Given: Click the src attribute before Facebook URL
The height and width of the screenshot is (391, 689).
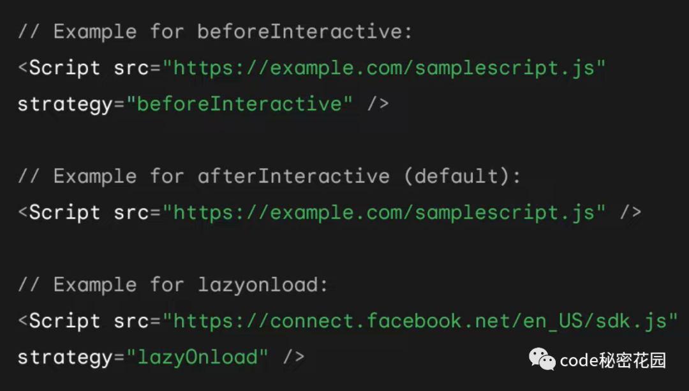Looking at the screenshot, I should [131, 321].
